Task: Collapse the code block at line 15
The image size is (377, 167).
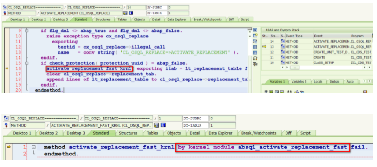Action: pyautogui.click(x=26, y=63)
